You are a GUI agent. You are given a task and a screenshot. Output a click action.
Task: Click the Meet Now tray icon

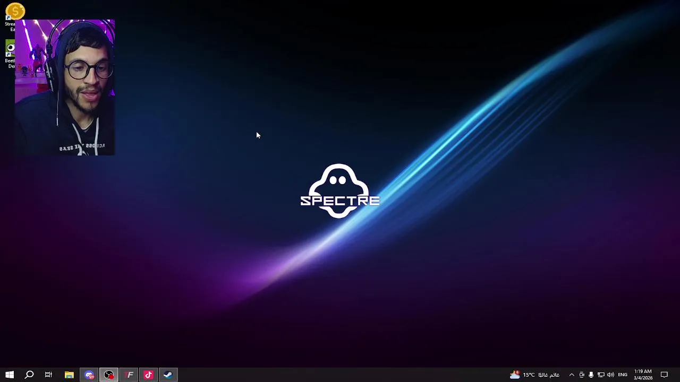click(582, 375)
